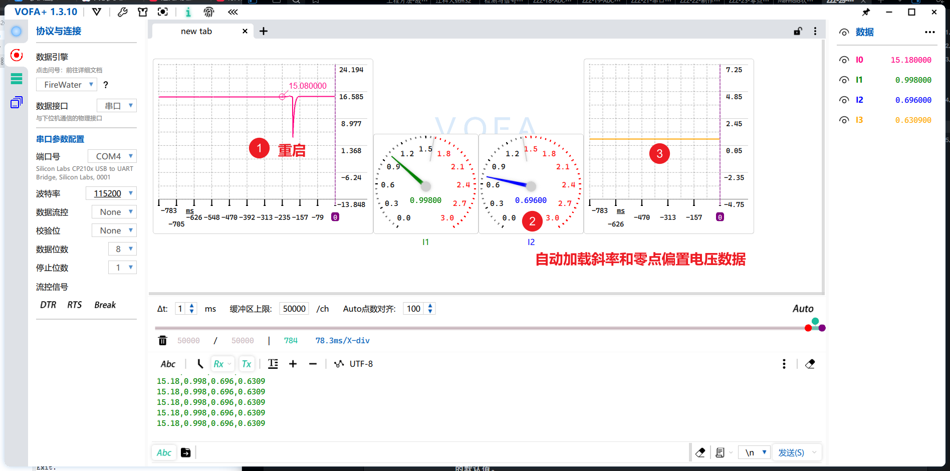950x471 pixels.
Task: Click the DTR flow control signal
Action: [48, 305]
